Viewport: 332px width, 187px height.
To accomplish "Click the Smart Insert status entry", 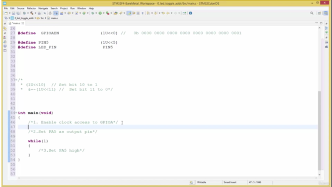I will click(230, 182).
